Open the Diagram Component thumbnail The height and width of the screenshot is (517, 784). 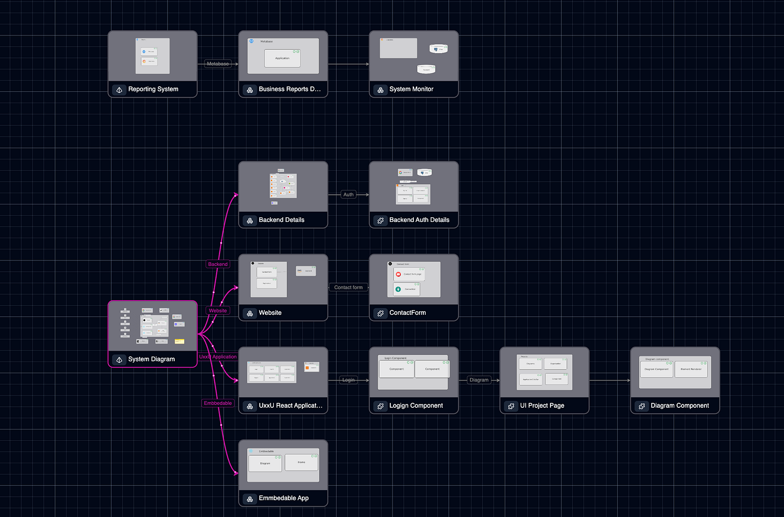[x=675, y=372]
